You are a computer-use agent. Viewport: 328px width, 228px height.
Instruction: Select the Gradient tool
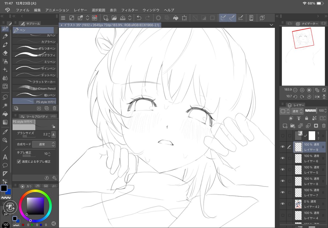tap(5, 122)
